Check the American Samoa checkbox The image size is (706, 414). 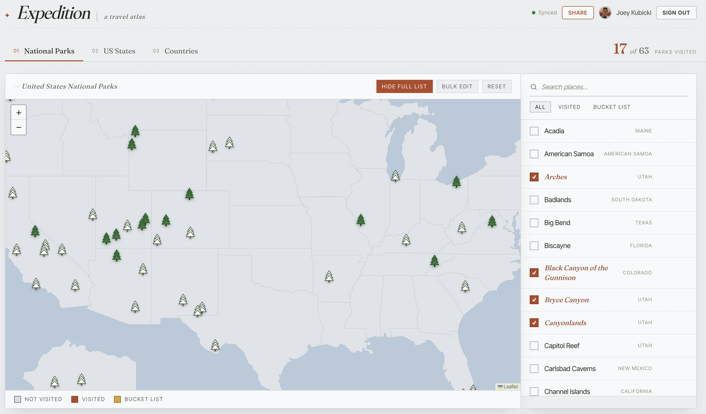534,154
